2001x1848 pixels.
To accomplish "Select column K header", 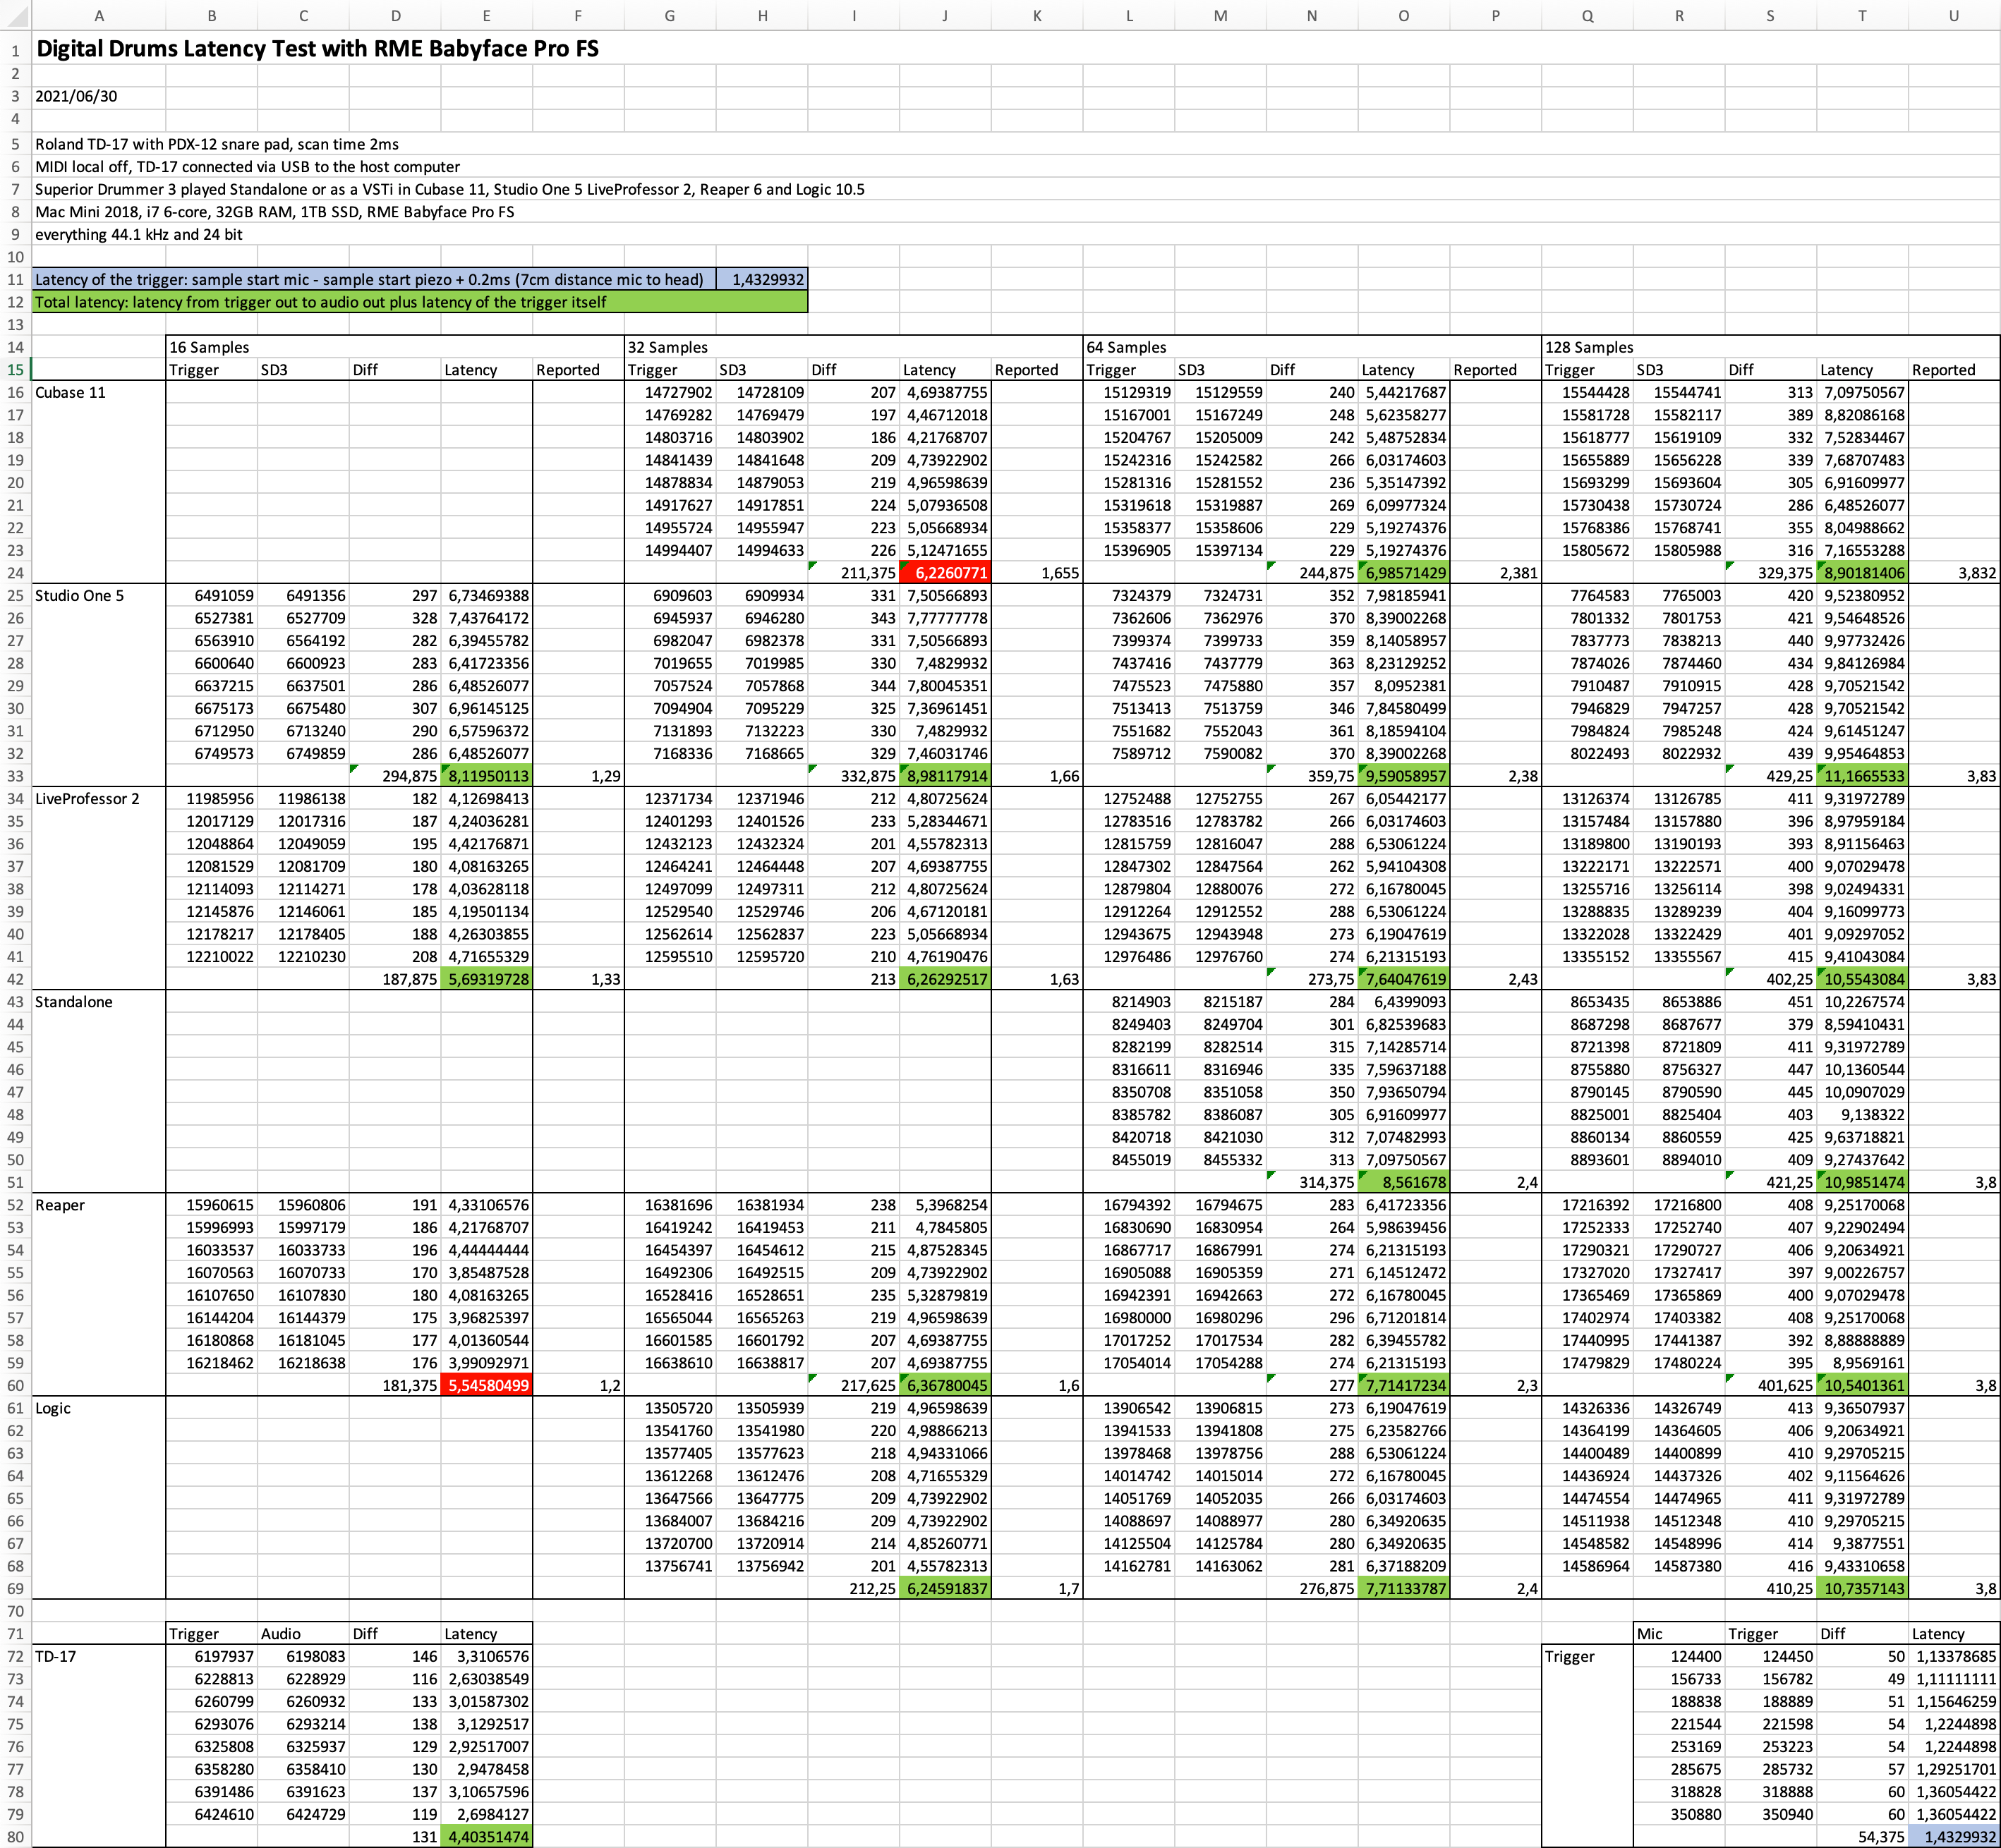I will click(1036, 15).
